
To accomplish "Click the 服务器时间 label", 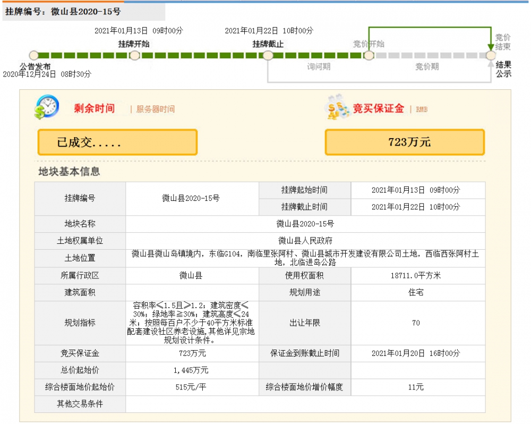I will 156,109.
